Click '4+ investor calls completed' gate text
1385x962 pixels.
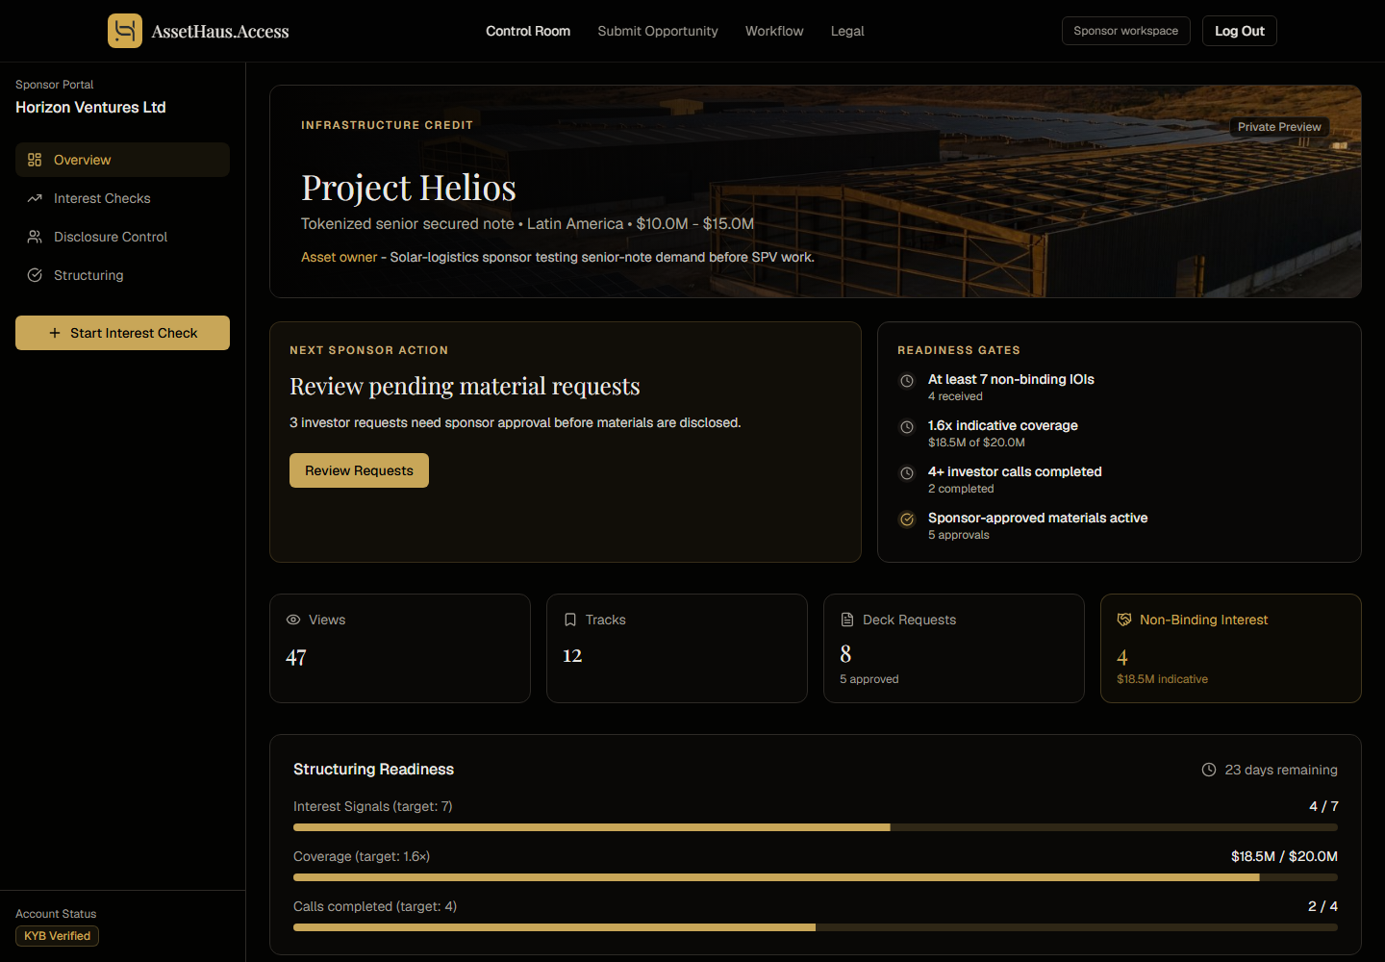(1015, 471)
